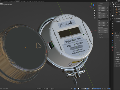The height and width of the screenshot is (90, 120).
Task: Toggle lock on Scale X
Action: (x=107, y=22)
